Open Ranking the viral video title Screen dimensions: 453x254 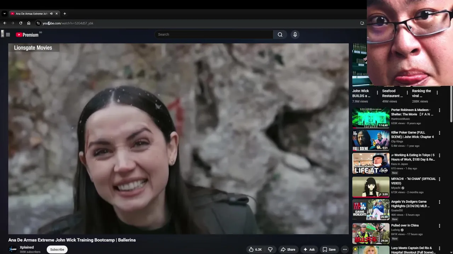pyautogui.click(x=422, y=93)
